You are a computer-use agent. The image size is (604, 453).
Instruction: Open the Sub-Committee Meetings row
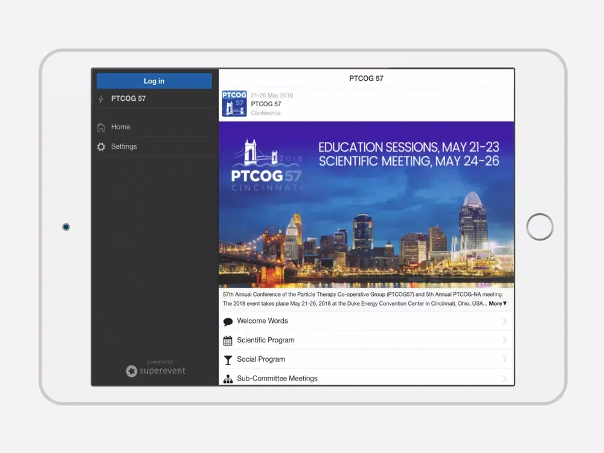point(367,377)
